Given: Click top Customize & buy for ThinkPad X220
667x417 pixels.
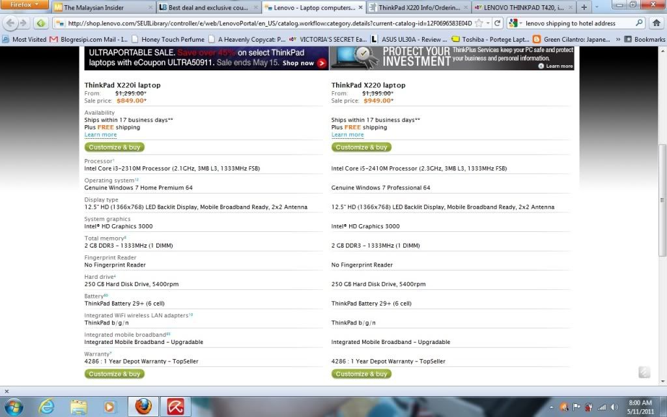Looking at the screenshot, I should (362, 147).
